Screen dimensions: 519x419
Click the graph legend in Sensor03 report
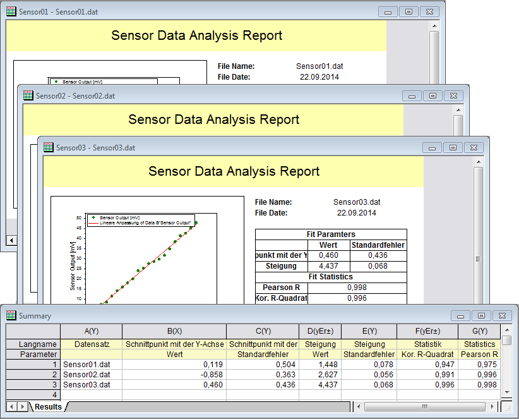pos(140,221)
